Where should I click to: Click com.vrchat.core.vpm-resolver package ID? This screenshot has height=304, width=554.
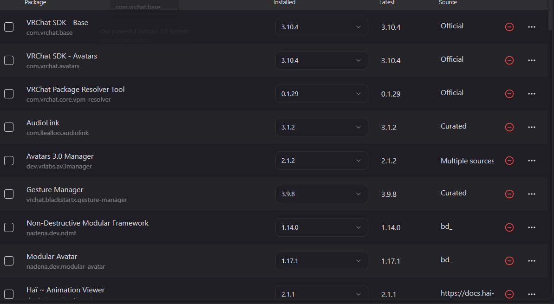pos(69,100)
